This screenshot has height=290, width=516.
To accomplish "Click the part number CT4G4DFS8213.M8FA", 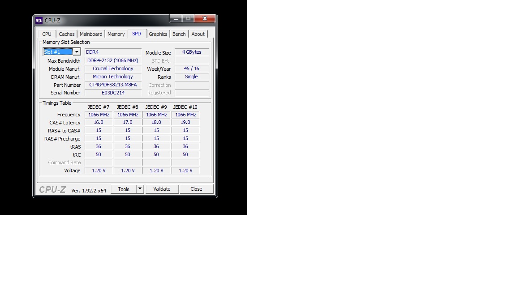I will 113,85.
